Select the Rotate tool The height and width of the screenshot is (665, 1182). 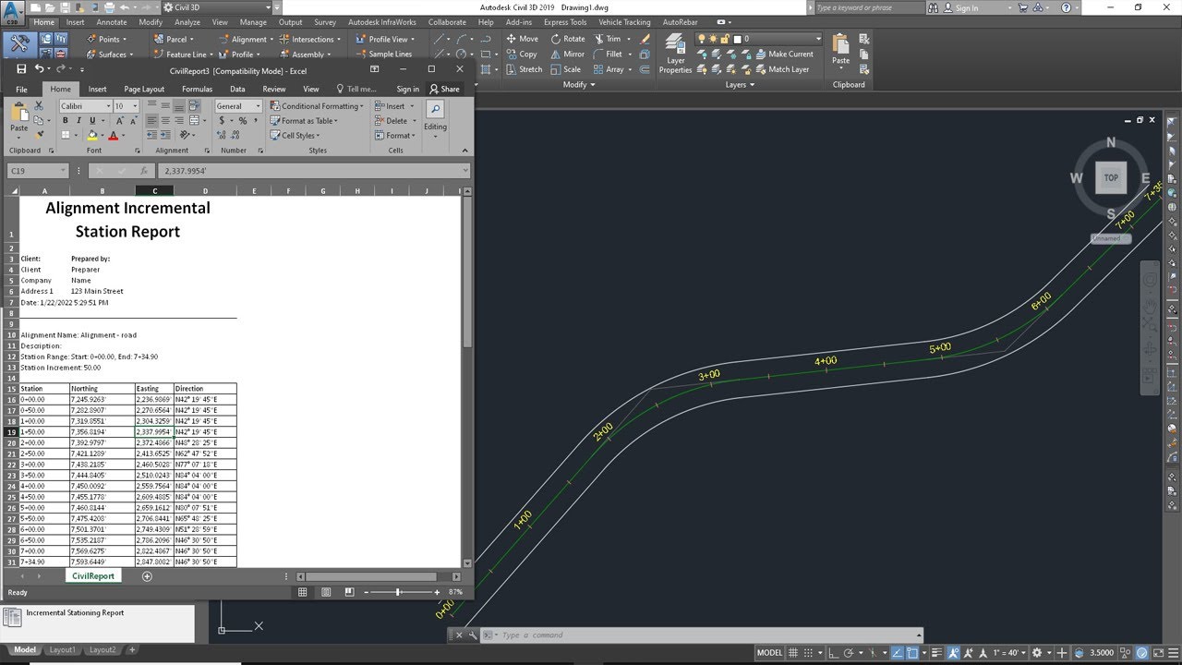tap(567, 39)
